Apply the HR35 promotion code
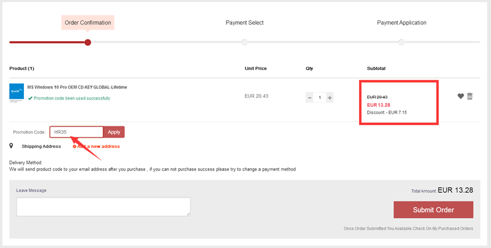This screenshot has height=248, width=491. (x=114, y=132)
